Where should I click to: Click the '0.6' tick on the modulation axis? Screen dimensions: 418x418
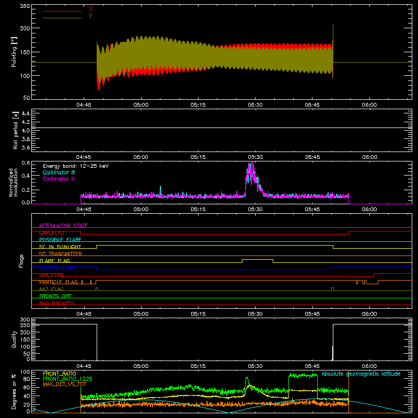point(26,162)
